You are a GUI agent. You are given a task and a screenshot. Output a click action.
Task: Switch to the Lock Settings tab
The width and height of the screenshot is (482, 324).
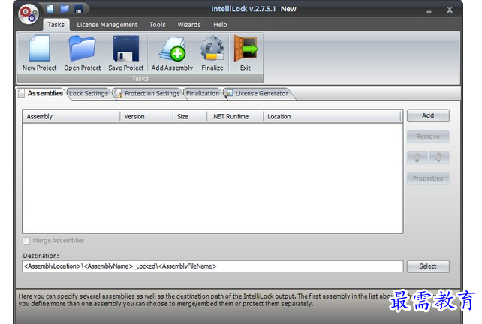point(89,93)
